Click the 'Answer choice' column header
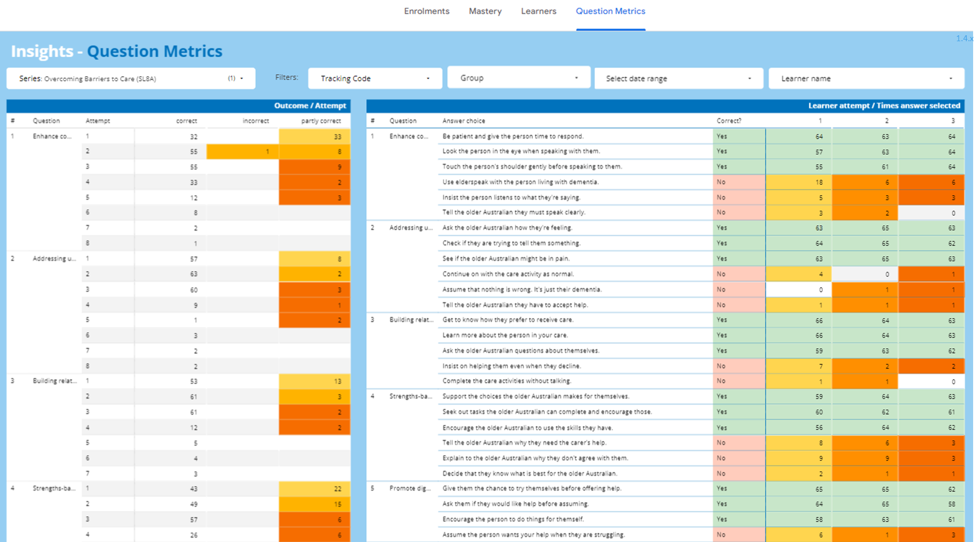Screen dimensions: 979x542 pos(464,121)
